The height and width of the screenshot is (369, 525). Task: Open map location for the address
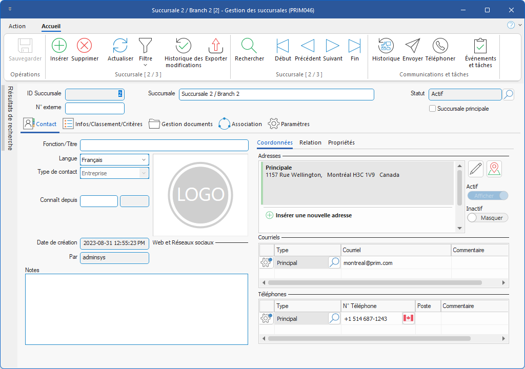click(494, 169)
